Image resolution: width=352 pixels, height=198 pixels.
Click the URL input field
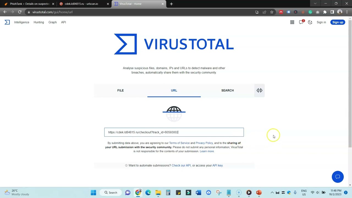pyautogui.click(x=174, y=132)
